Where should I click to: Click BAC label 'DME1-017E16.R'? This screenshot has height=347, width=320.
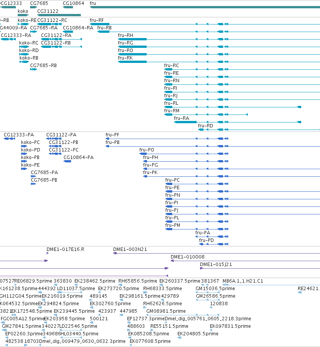pyautogui.click(x=65, y=249)
